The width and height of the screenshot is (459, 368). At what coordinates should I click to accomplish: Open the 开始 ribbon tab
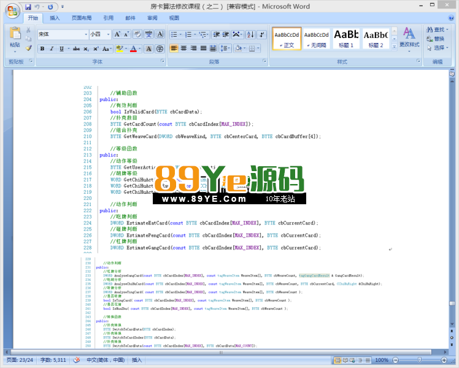(x=33, y=18)
